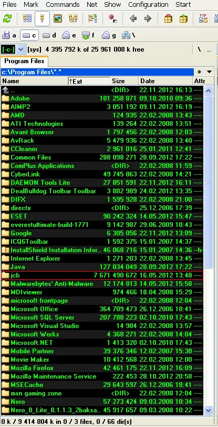Select the CCleaner folder
Viewport: 218px width, 427px height.
pos(102,149)
